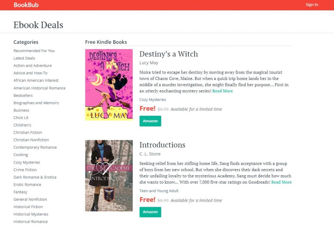Viewport: 334px width, 225px height.
Task: Select Cozy Mysteries in the sidebar
Action: 26,162
